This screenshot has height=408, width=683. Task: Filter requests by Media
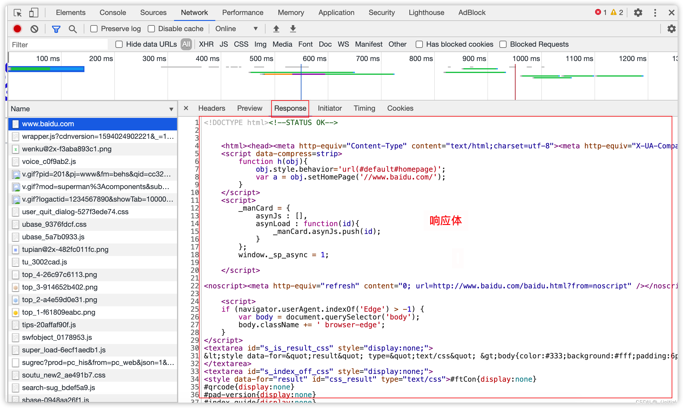(282, 44)
